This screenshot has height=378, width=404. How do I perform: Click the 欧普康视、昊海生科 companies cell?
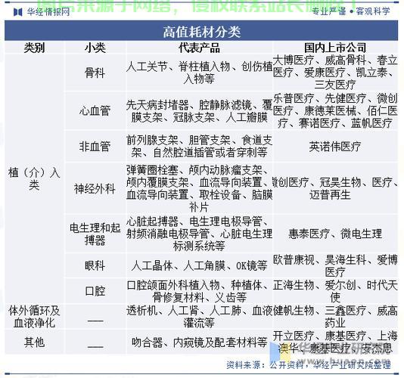point(335,265)
